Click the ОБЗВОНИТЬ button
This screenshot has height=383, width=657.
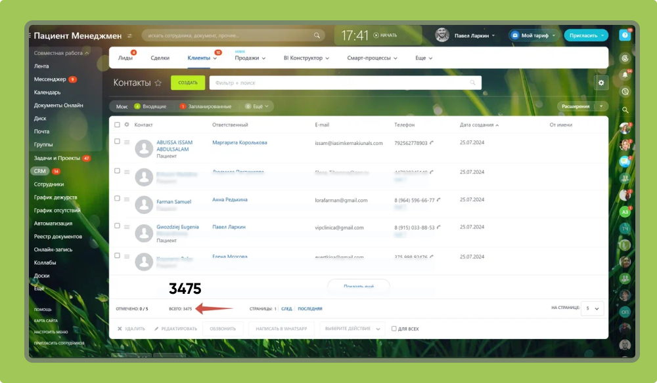pos(223,329)
